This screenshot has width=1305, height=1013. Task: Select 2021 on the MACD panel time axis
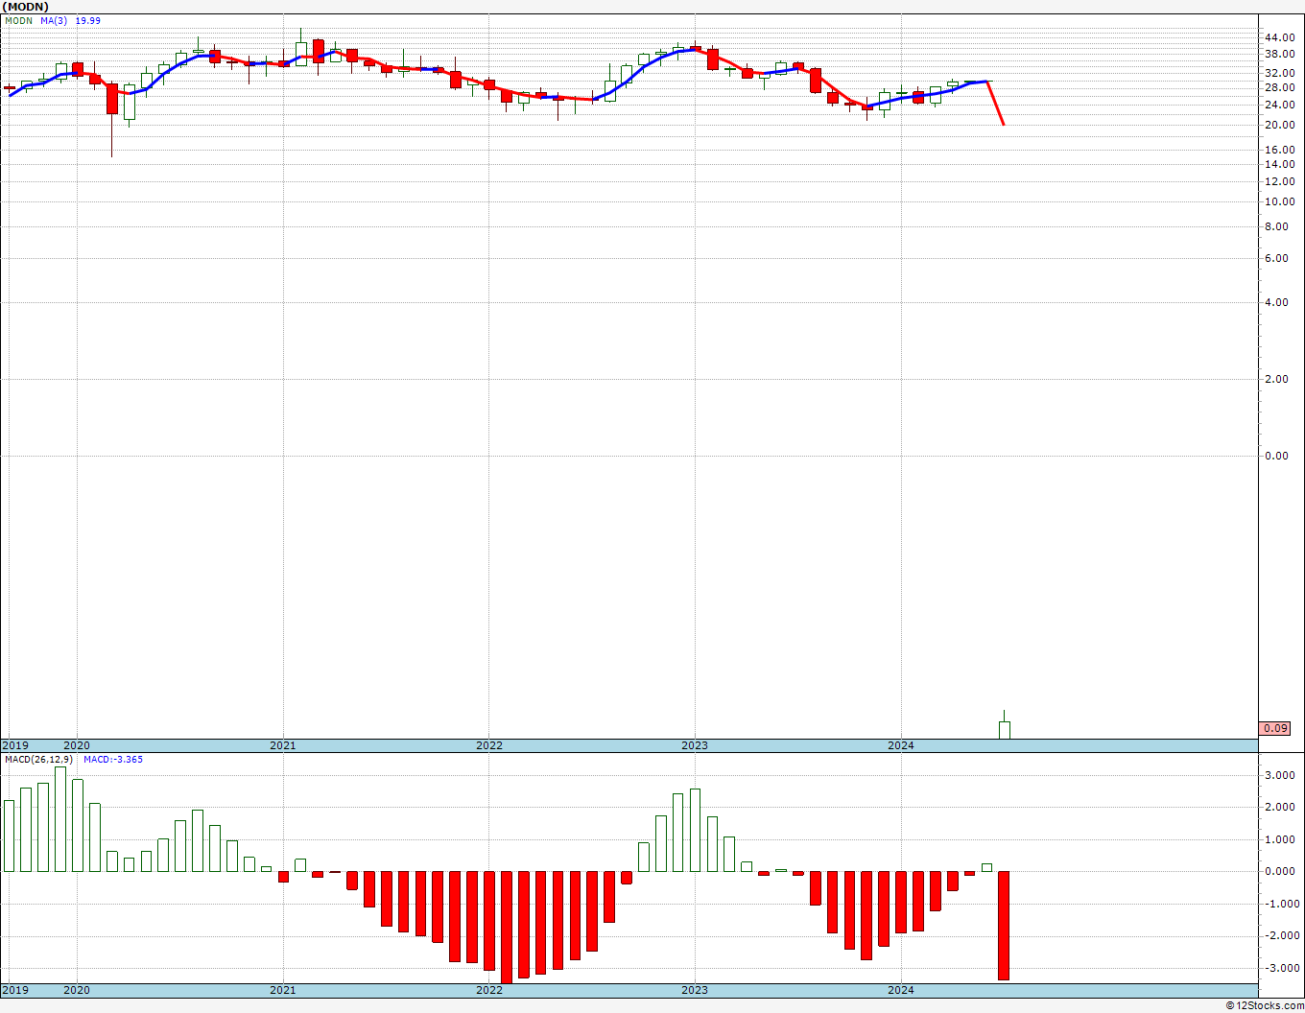283,990
